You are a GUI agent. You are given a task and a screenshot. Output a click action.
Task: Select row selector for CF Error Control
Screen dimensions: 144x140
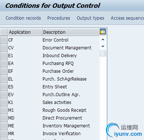[4, 40]
